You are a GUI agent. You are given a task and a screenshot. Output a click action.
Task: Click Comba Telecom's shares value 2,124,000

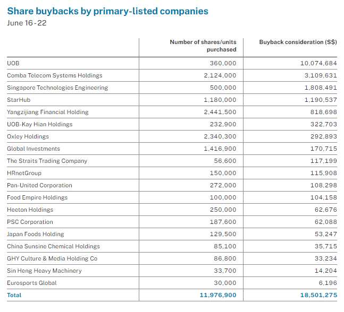point(220,75)
